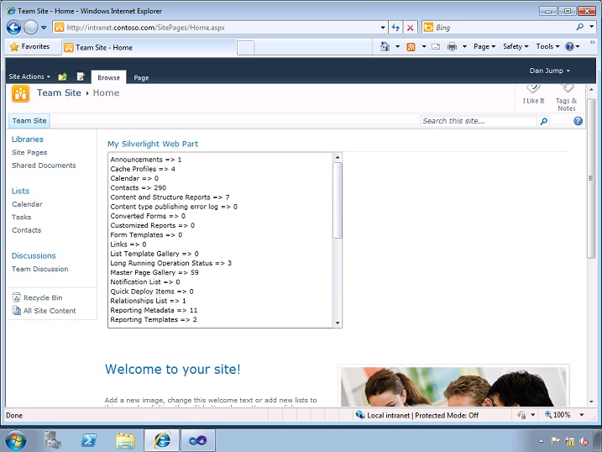This screenshot has width=602, height=452.
Task: Click the SharePoint blue help icon
Action: (578, 121)
